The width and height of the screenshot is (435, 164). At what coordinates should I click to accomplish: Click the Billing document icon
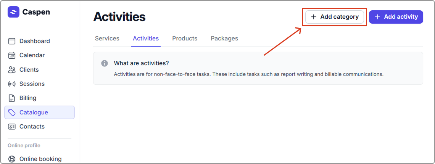click(x=12, y=98)
